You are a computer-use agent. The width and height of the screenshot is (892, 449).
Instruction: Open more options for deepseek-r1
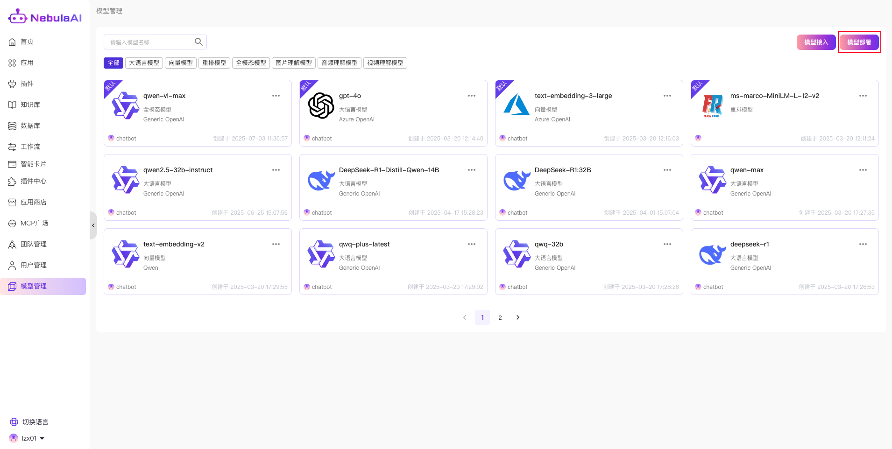863,244
